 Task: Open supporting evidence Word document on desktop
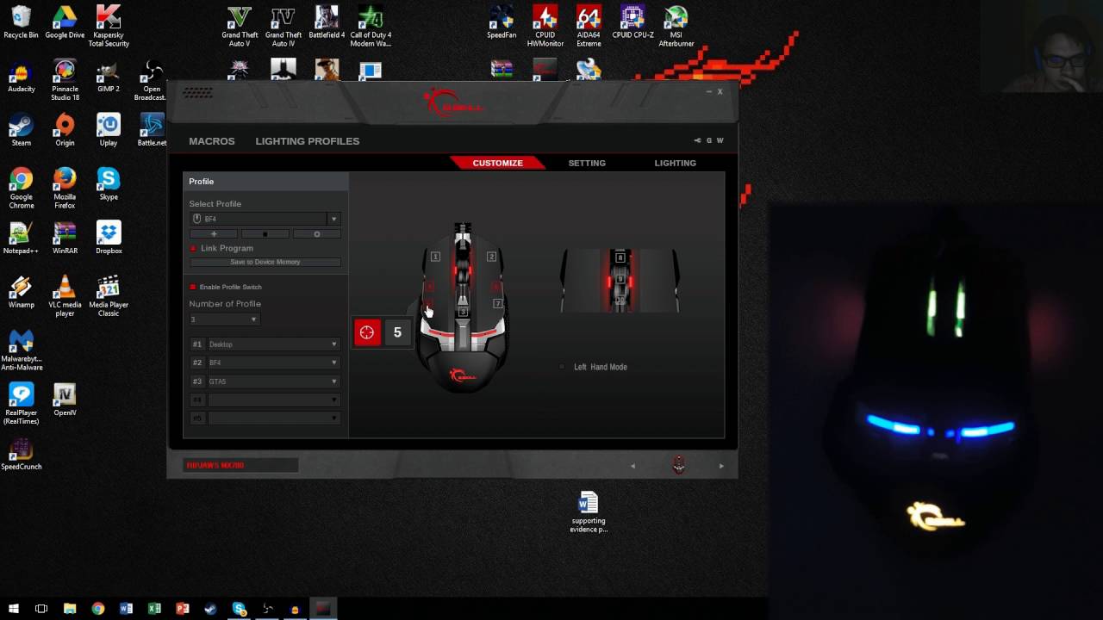tap(589, 512)
